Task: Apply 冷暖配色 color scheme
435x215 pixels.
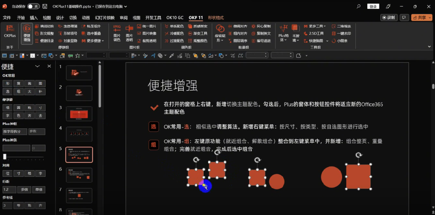Action: tap(174, 33)
